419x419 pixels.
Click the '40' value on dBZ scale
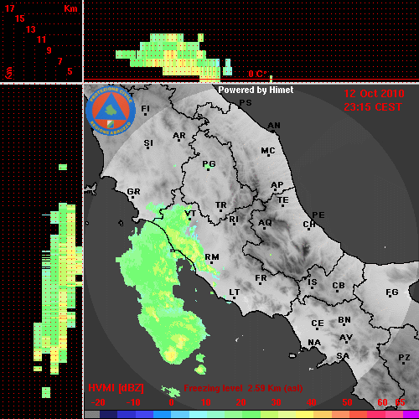pyautogui.click(x=312, y=402)
